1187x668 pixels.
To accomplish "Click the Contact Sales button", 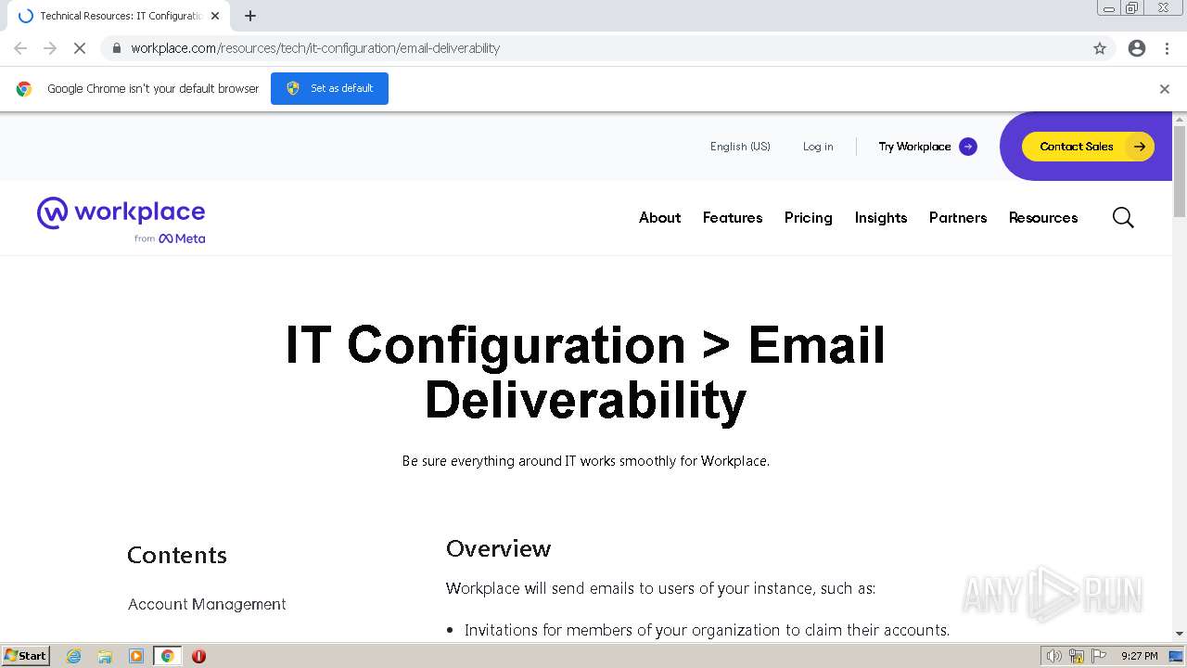I will tap(1088, 147).
